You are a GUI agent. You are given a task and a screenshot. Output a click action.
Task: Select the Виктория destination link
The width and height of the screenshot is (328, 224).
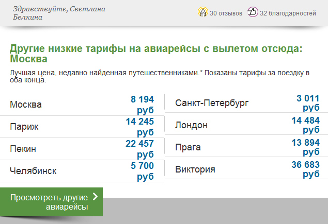pyautogui.click(x=195, y=169)
